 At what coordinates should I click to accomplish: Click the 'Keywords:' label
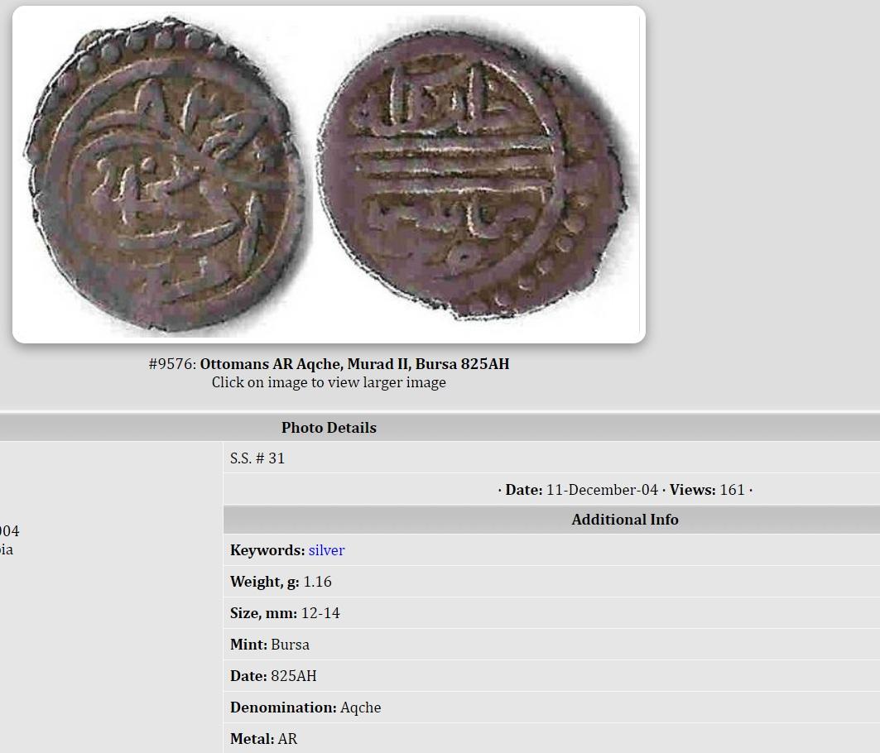tap(267, 550)
